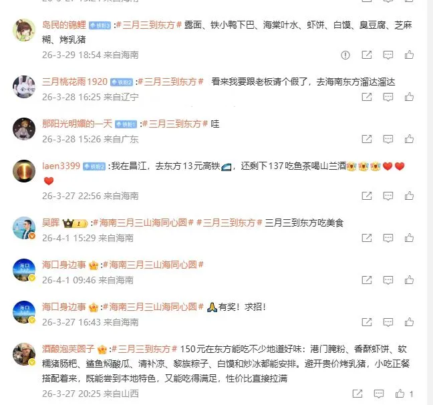Like the comment by 岛民的锦鲤
This screenshot has height=405, width=433.
click(x=409, y=55)
